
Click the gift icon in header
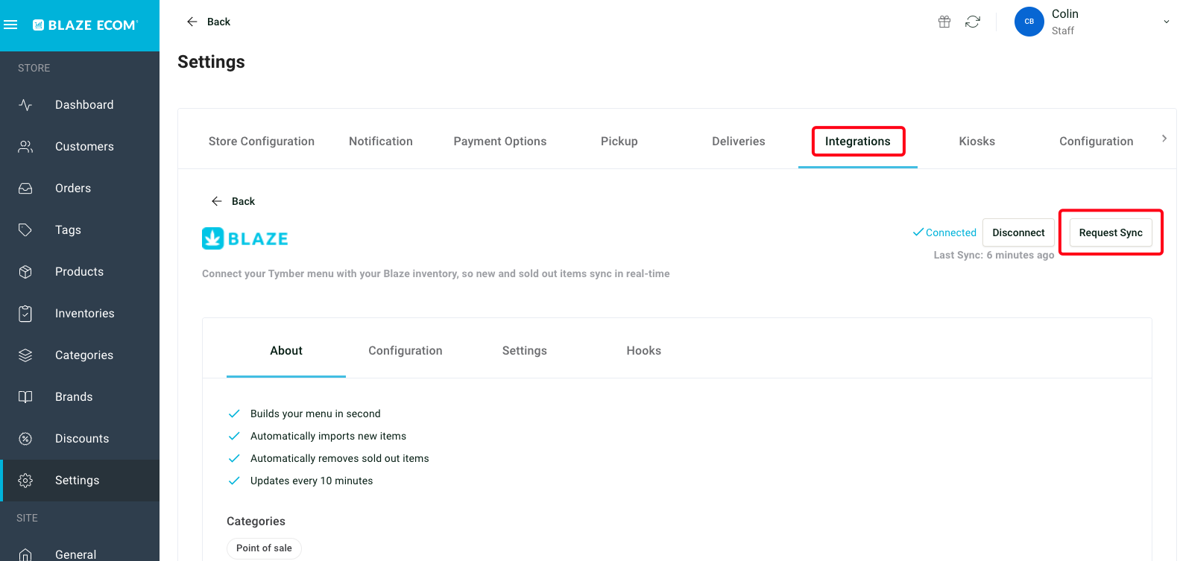944,22
